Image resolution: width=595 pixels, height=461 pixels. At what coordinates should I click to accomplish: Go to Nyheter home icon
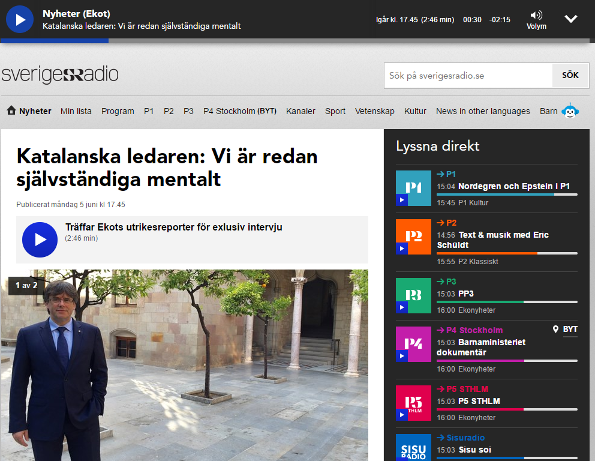11,110
